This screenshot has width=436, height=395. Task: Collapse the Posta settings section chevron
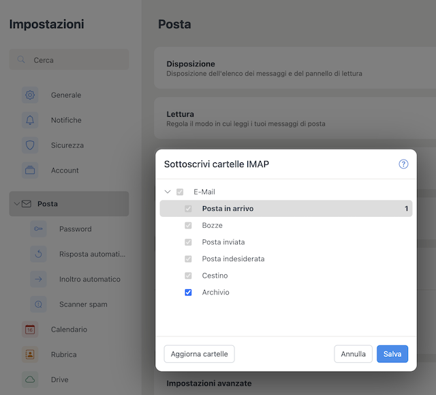[x=16, y=204]
